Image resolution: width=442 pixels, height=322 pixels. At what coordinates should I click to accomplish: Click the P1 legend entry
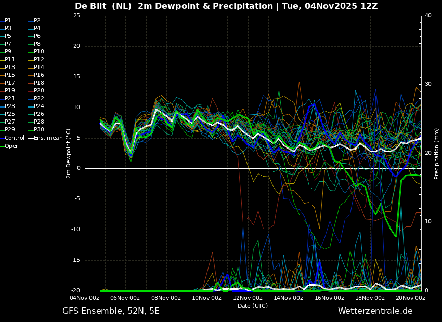point(8,21)
